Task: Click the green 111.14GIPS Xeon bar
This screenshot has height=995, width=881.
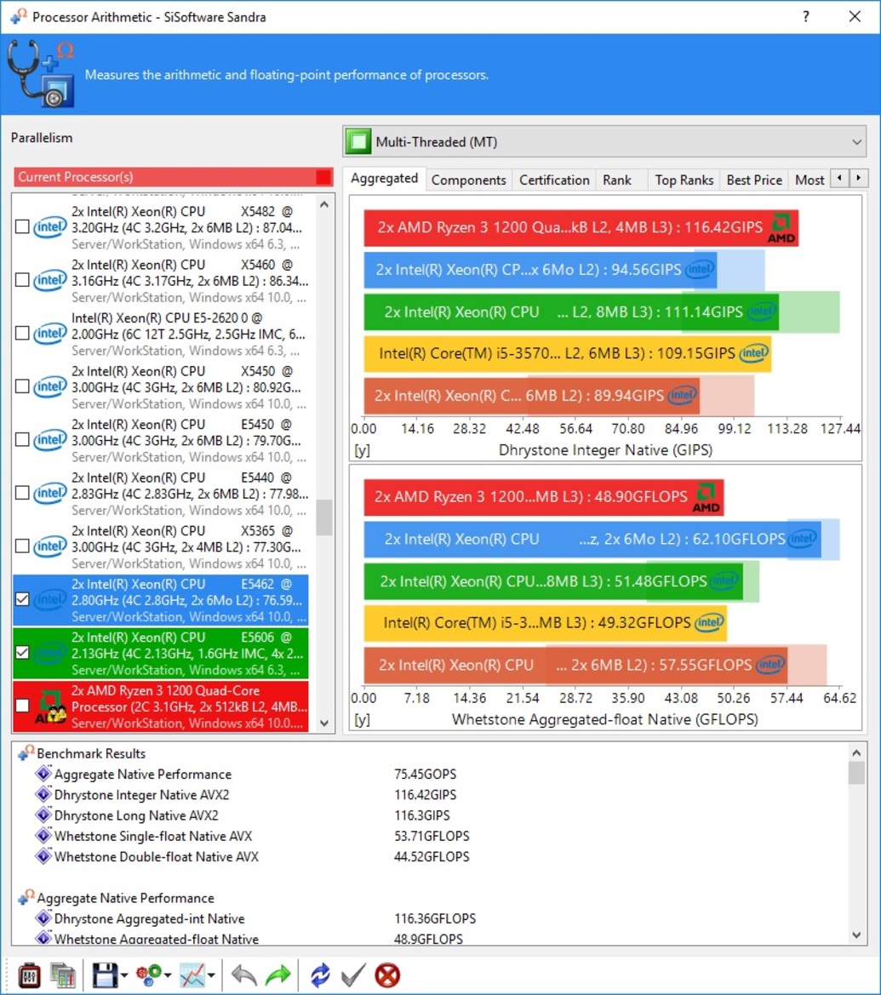Action: tap(571, 312)
